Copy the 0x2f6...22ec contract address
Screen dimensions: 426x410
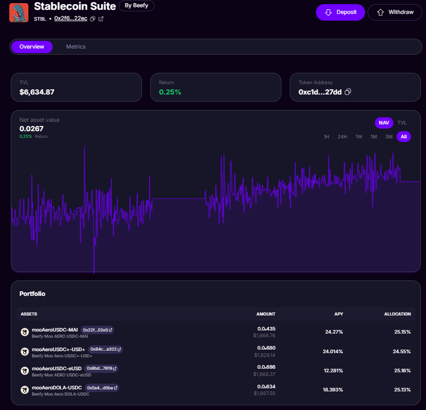(92, 19)
